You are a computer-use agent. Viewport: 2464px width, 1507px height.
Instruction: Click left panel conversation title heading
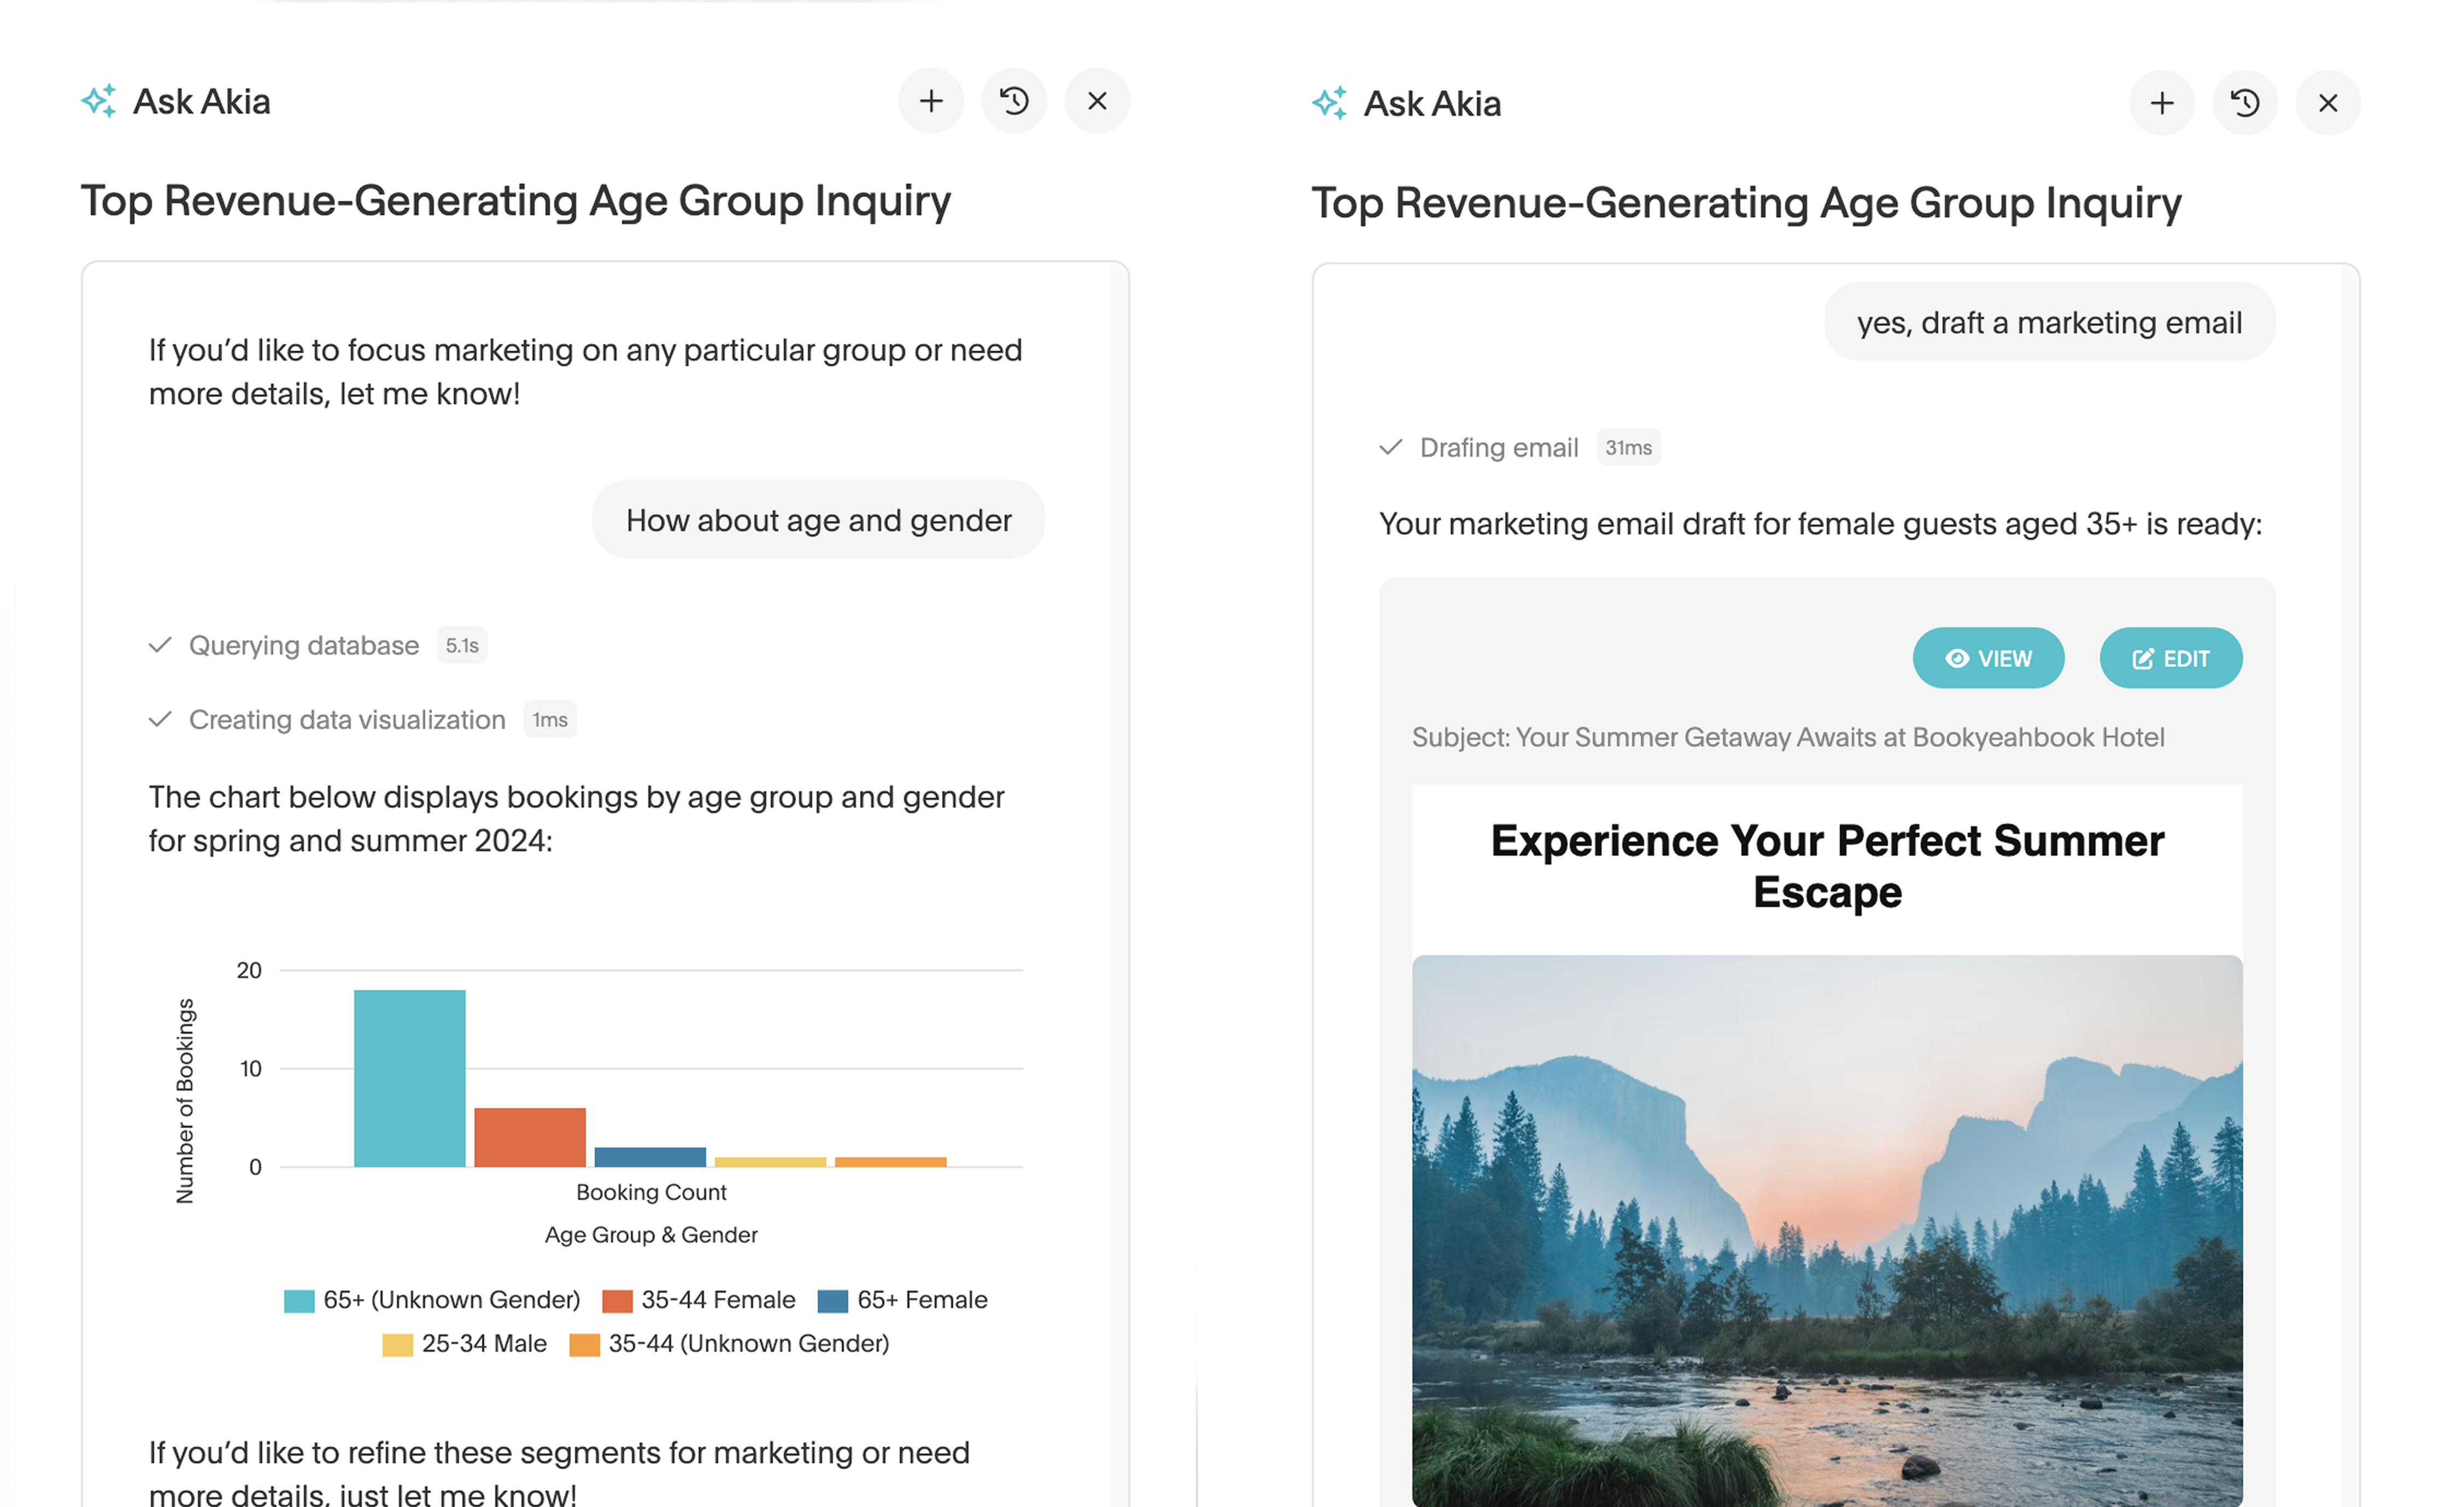[x=516, y=201]
